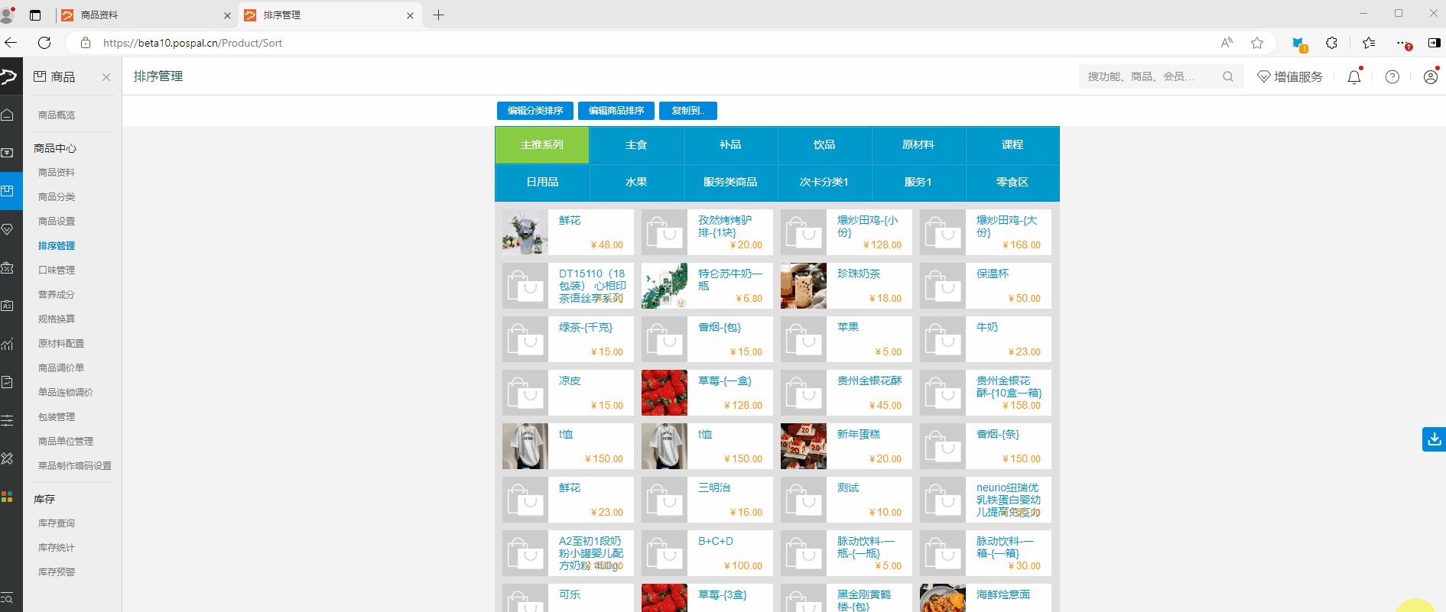Viewport: 1446px width, 612px height.
Task: Open 商品分类 in side menu
Action: point(57,197)
